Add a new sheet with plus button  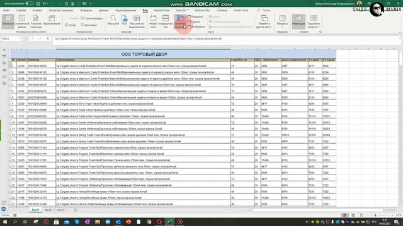(x=76, y=210)
